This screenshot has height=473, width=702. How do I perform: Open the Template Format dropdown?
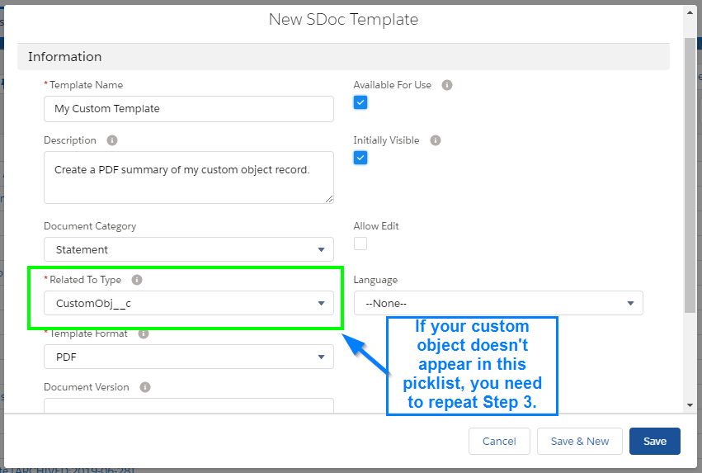(188, 357)
